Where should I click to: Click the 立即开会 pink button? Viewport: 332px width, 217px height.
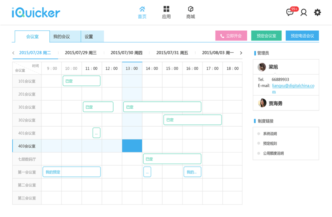231,36
